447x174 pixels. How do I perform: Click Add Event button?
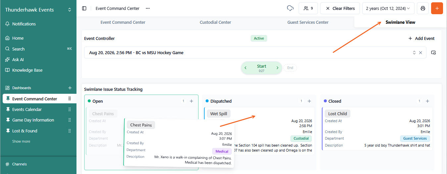[421, 38]
